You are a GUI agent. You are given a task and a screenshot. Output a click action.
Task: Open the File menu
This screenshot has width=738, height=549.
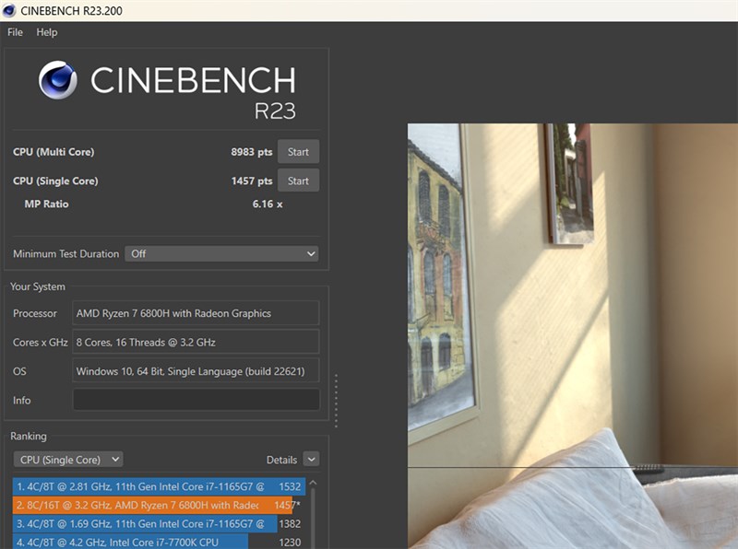(x=15, y=32)
